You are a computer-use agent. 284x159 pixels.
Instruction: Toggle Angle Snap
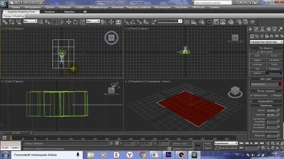tap(133, 22)
